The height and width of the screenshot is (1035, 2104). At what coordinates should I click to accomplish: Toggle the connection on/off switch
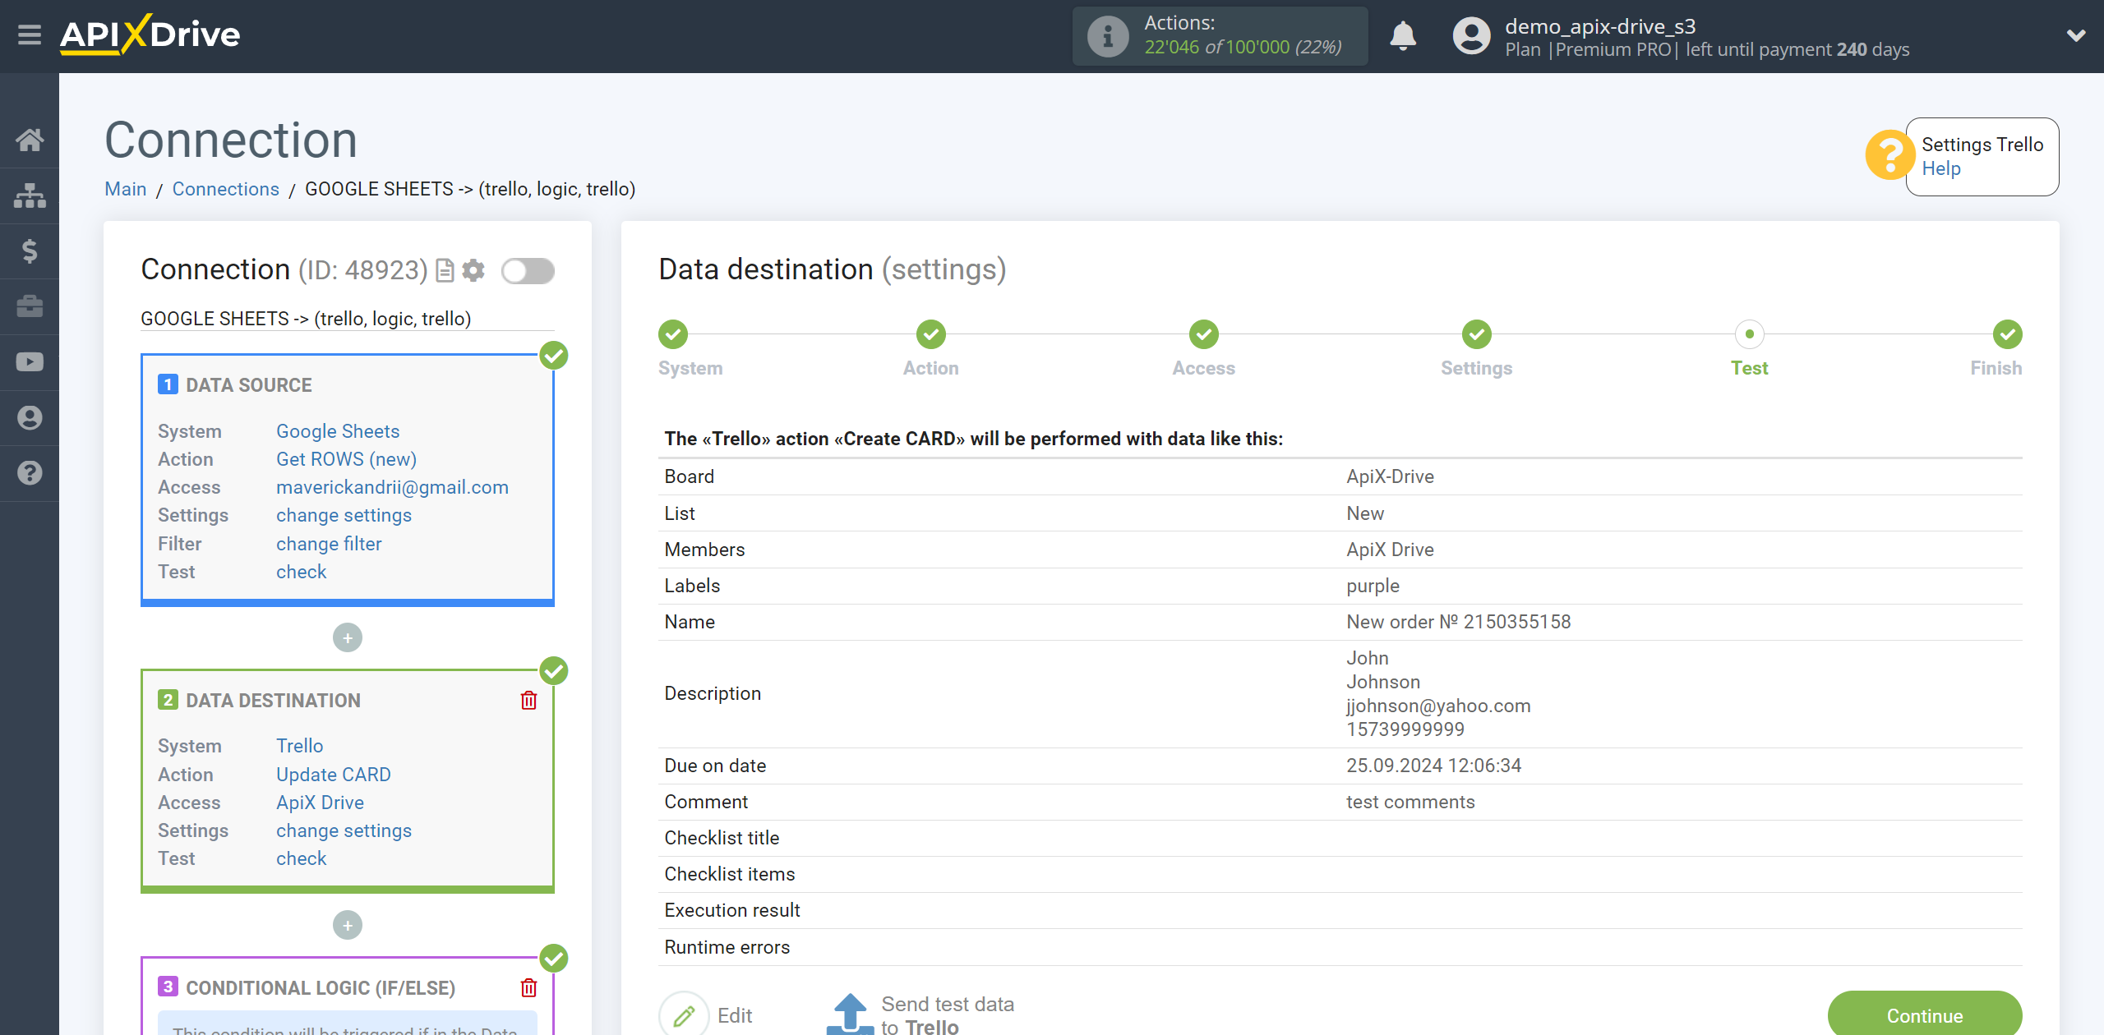coord(528,271)
